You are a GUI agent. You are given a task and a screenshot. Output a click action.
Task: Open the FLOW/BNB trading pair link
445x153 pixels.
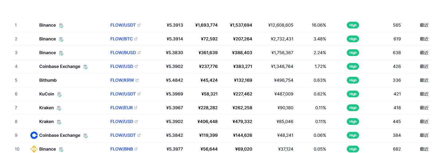pos(122,149)
